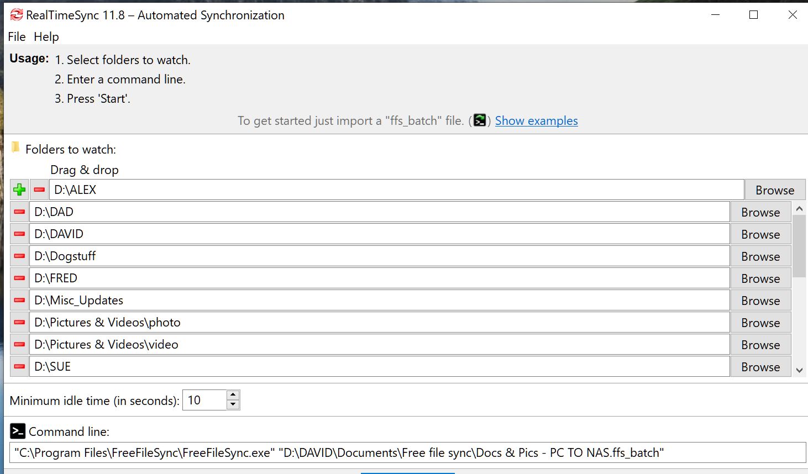Browse for the D:\ALEX folder
The image size is (808, 474).
pos(775,190)
